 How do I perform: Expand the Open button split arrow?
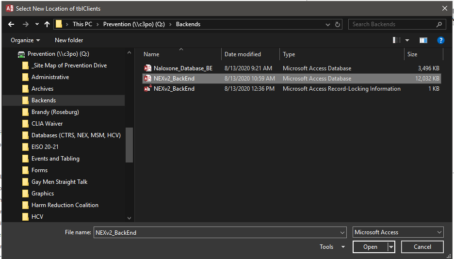tap(391, 247)
